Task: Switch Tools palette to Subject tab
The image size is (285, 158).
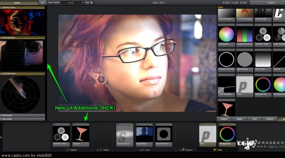Action: pyautogui.click(x=224, y=119)
